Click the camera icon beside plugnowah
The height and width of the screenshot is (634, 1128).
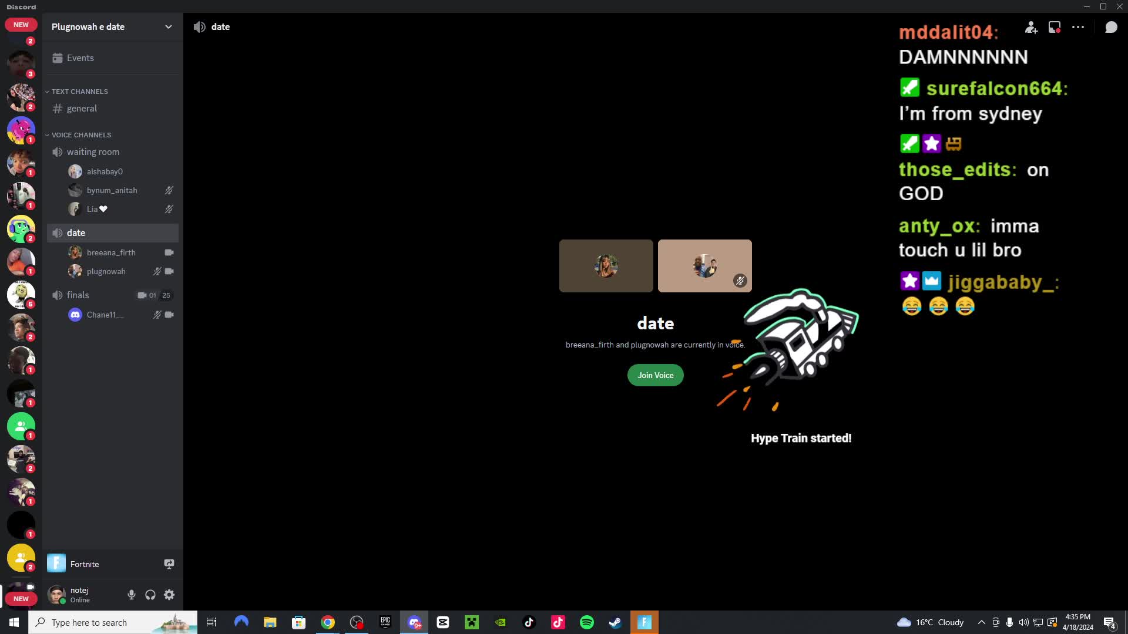169,271
